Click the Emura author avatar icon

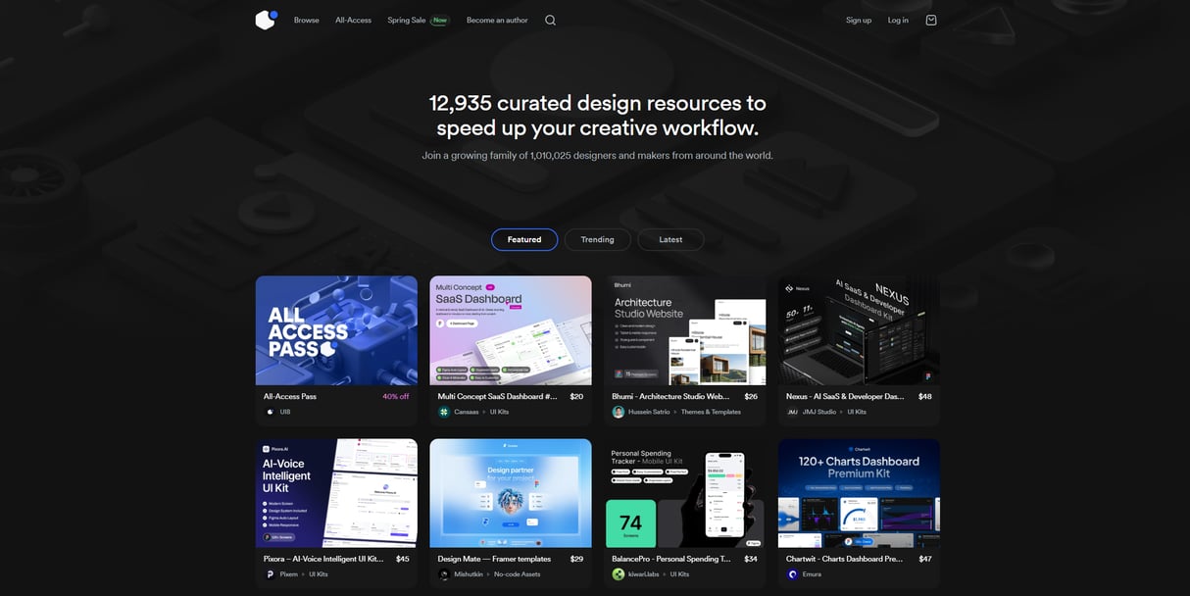coord(792,574)
